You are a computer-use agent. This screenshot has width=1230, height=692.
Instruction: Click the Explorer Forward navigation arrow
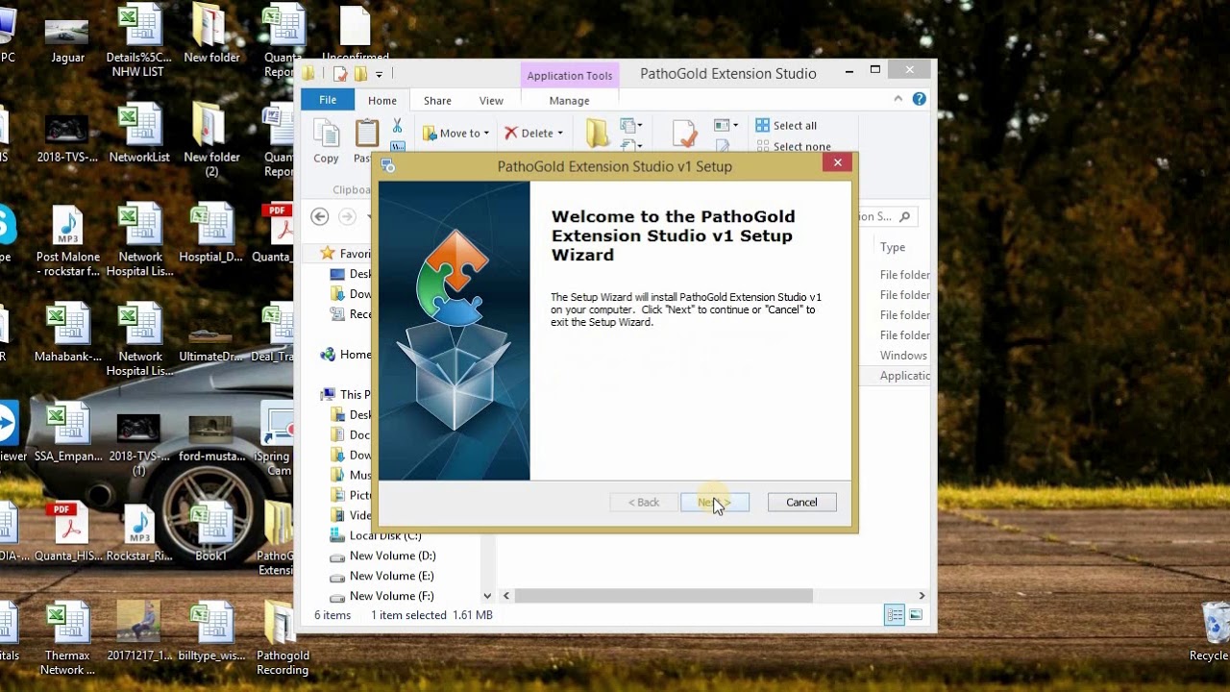(x=348, y=217)
